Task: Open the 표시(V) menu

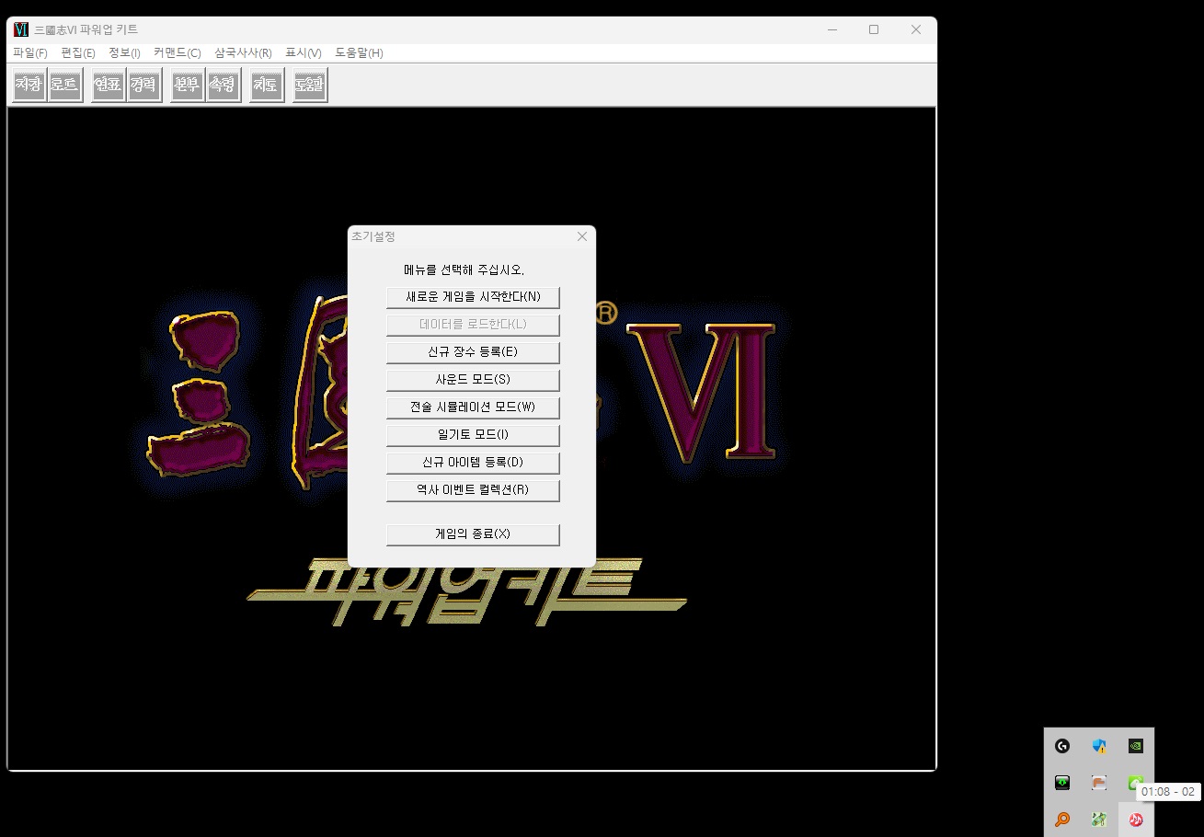Action: (304, 53)
